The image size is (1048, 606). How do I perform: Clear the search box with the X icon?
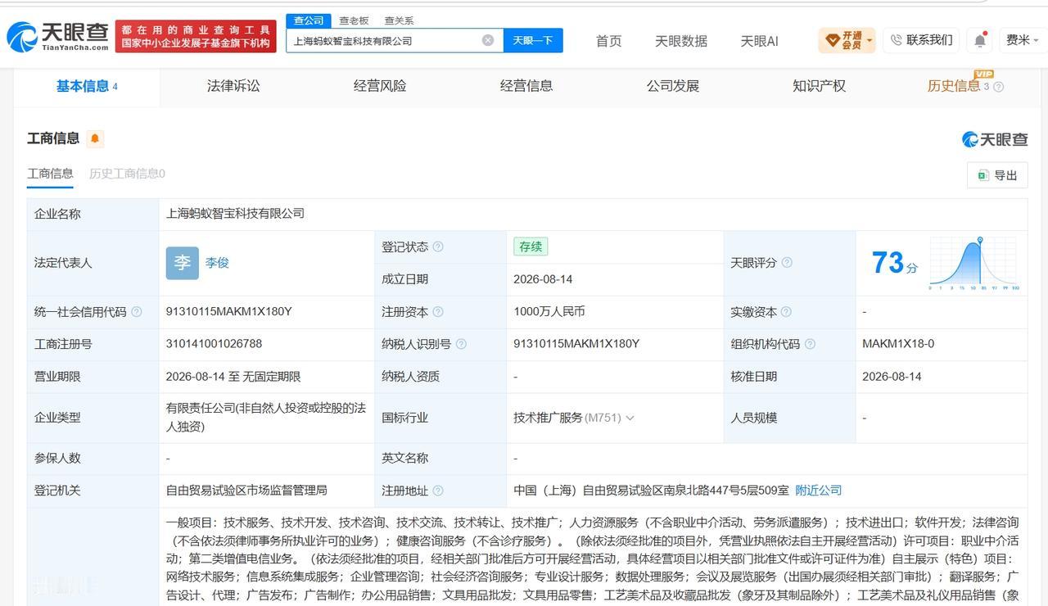[x=488, y=40]
